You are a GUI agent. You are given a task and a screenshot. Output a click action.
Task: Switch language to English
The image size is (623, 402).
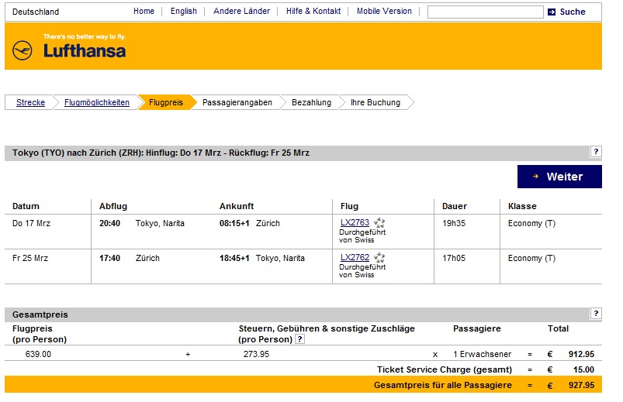(184, 12)
